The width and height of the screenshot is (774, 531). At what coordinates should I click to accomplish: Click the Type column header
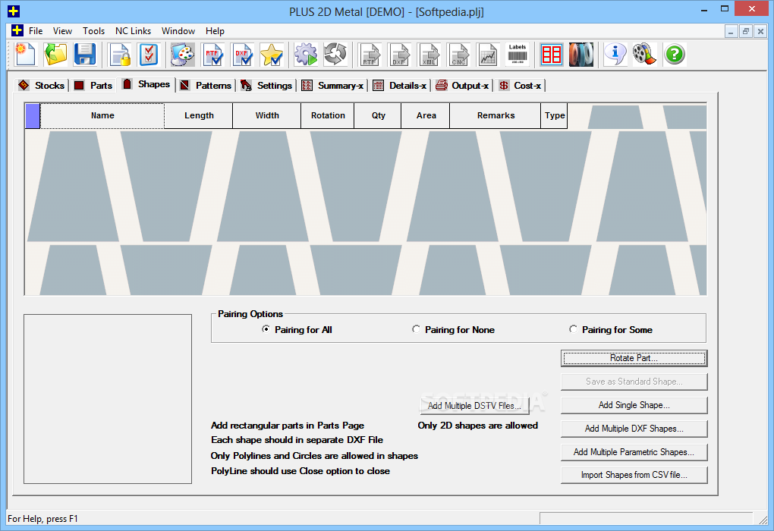pyautogui.click(x=555, y=115)
